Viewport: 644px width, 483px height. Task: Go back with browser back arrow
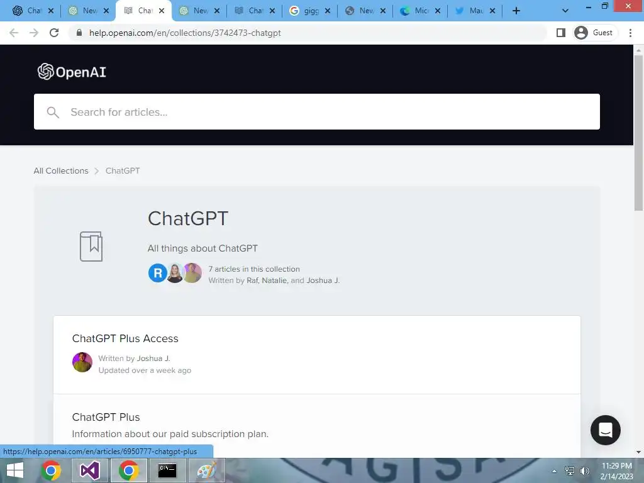14,33
